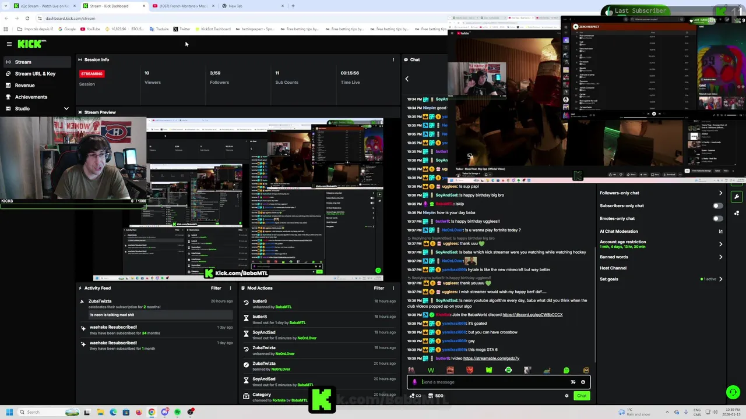Open Chrome from taskbar
746x419 pixels.
[152, 412]
